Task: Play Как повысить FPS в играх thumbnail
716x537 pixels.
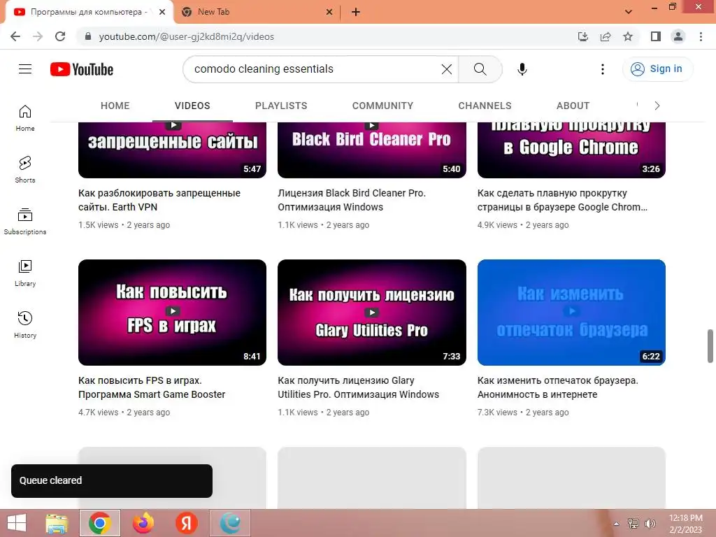Action: (x=172, y=313)
